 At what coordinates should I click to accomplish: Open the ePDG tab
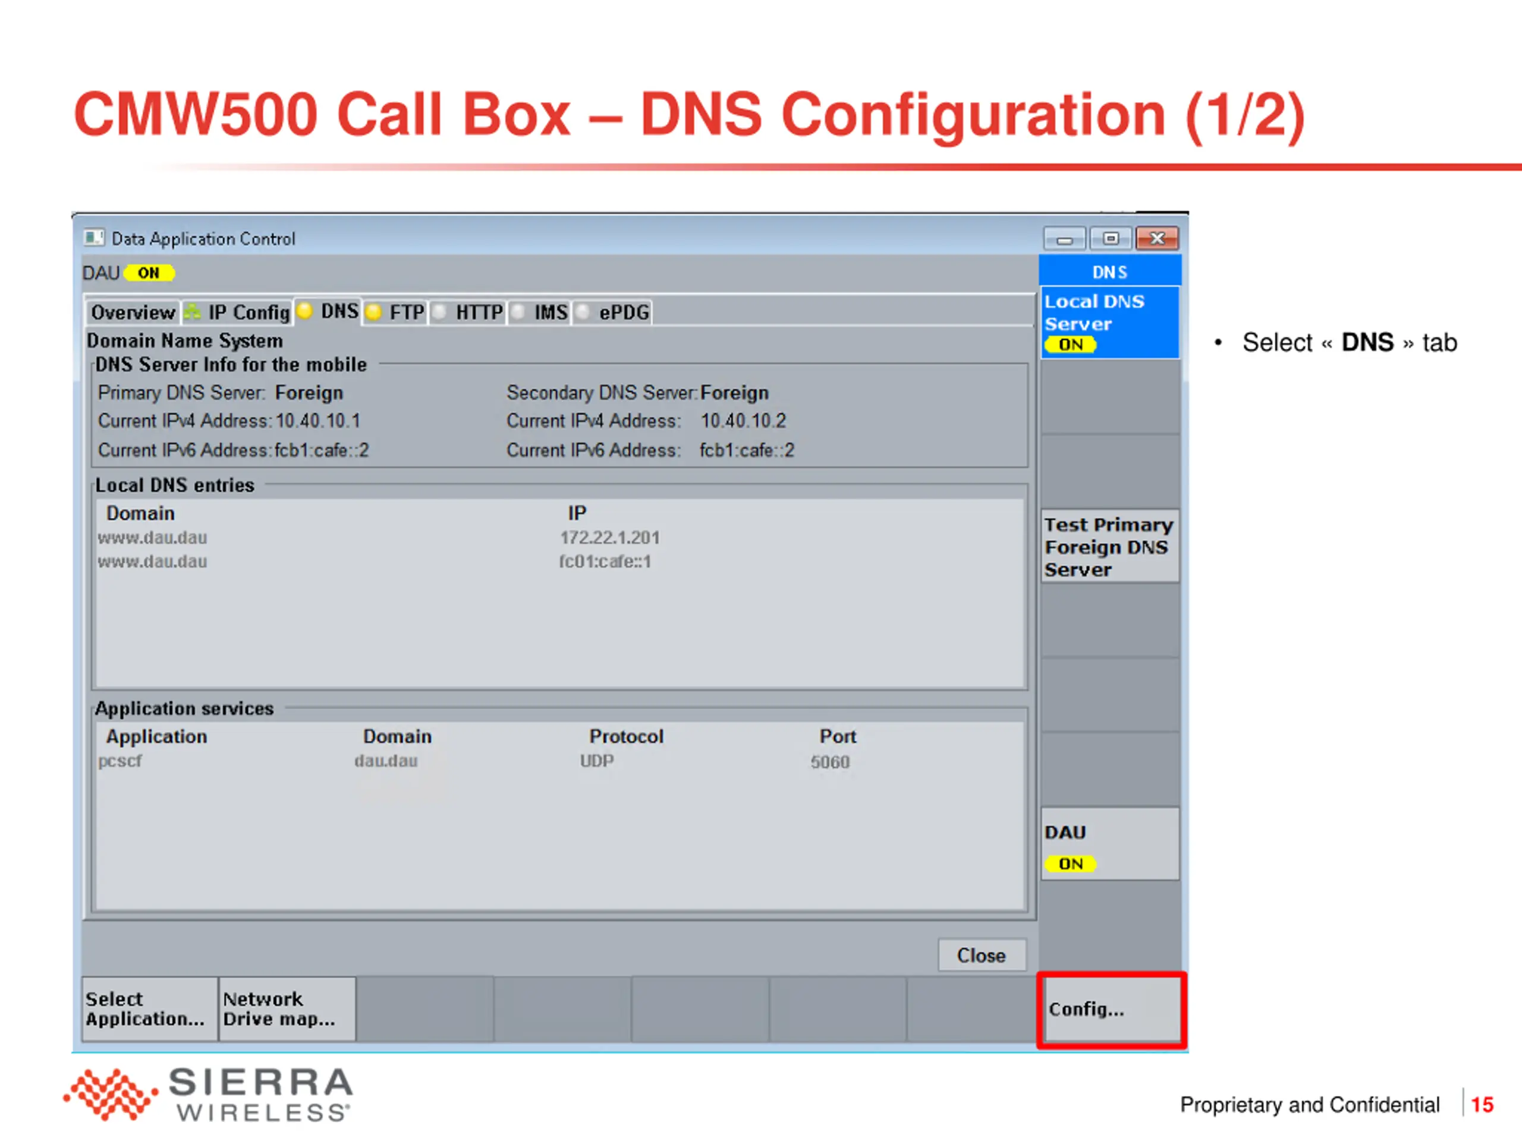click(x=612, y=312)
